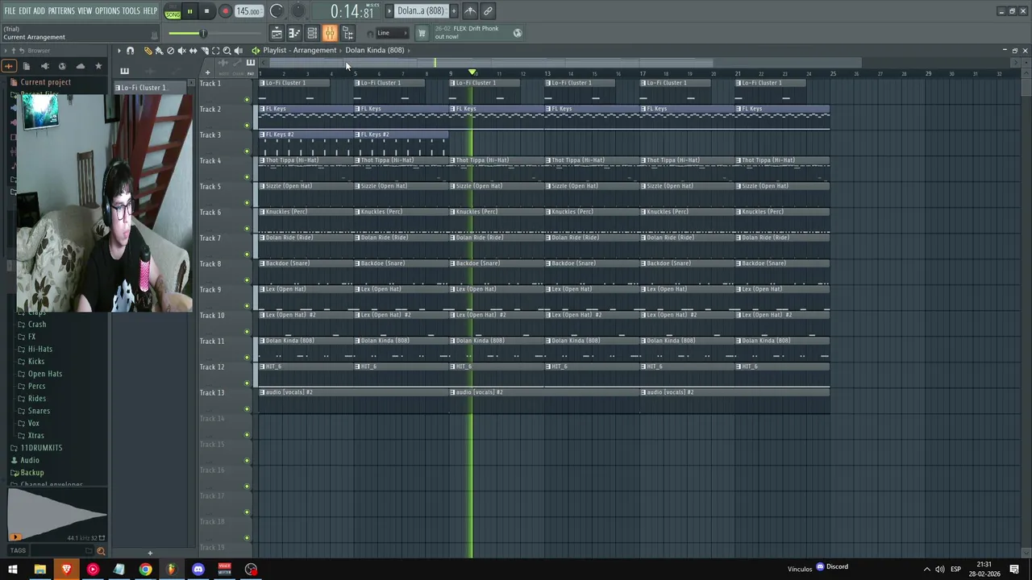Mute Track 2 with its green LED

pos(247,125)
